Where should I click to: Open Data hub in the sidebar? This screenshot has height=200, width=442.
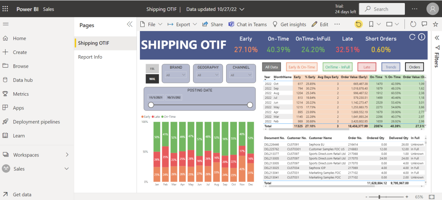23,80
